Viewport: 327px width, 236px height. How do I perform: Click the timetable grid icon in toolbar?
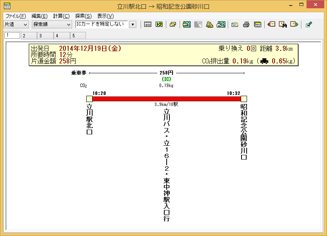click(148, 24)
